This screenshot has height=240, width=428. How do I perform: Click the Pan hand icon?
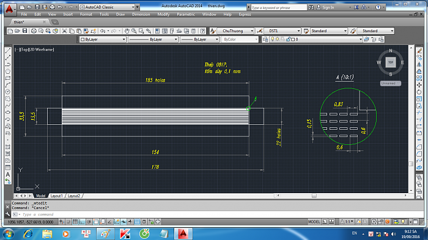[x=127, y=31]
